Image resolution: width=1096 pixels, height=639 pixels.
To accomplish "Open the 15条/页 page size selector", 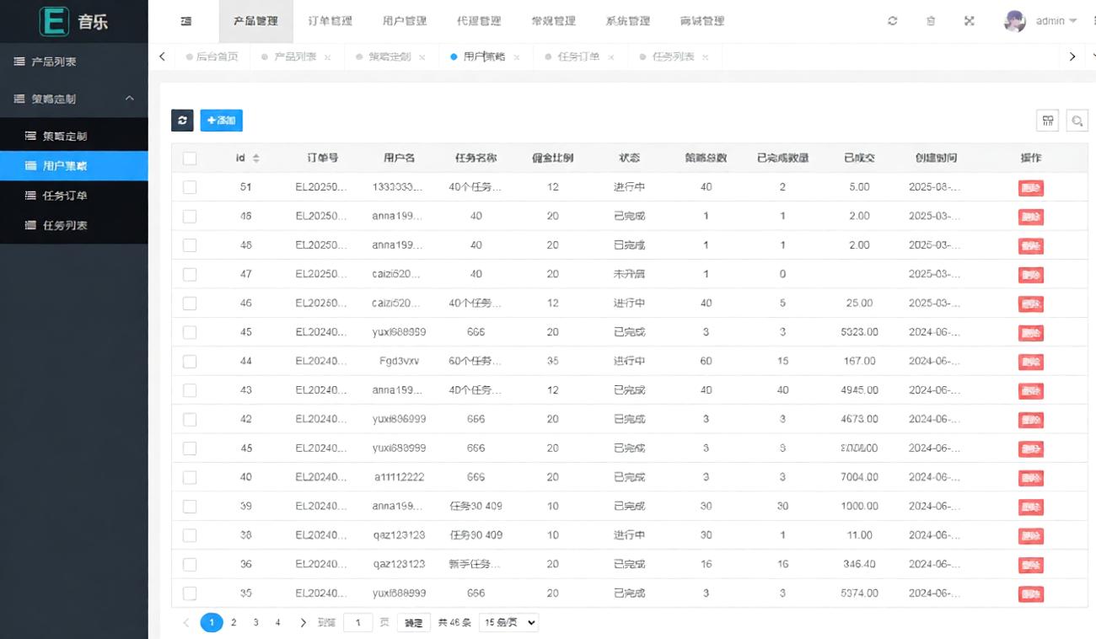I will (508, 623).
